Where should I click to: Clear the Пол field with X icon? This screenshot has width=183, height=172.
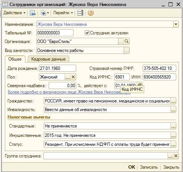[73, 77]
